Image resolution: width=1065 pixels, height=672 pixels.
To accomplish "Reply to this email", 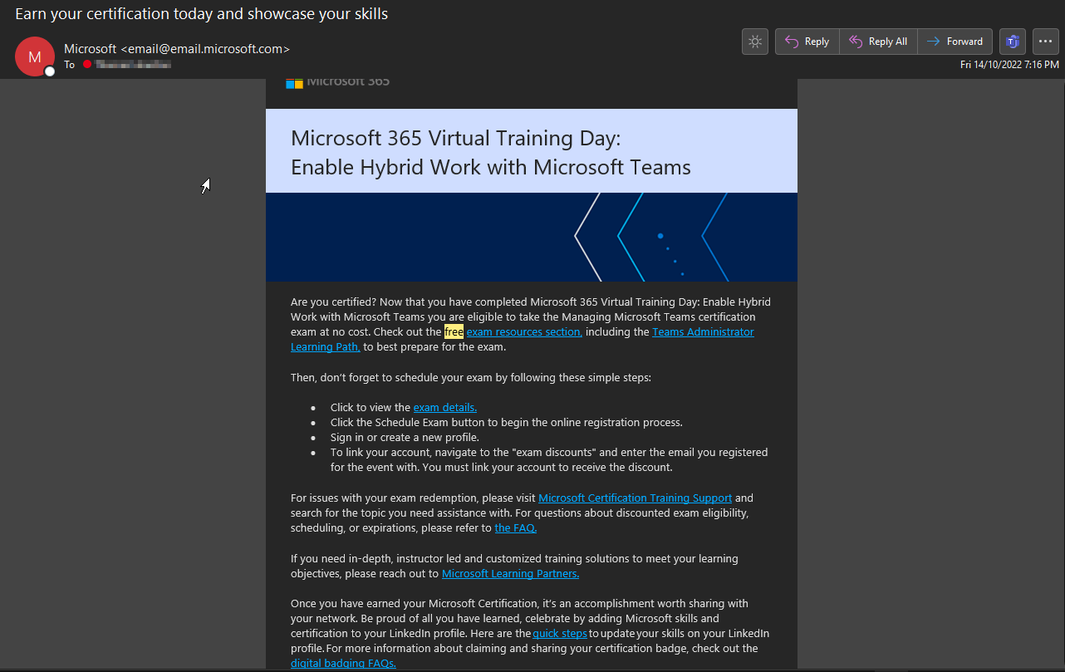I will [x=807, y=42].
